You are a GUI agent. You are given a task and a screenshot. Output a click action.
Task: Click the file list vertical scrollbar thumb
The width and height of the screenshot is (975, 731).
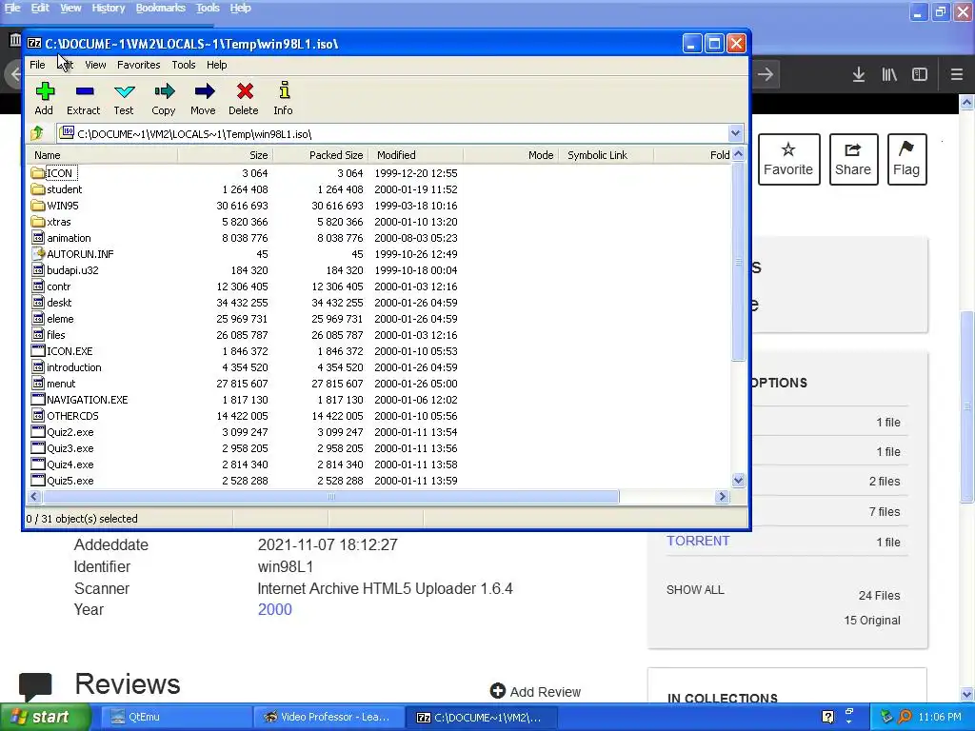coord(738,262)
